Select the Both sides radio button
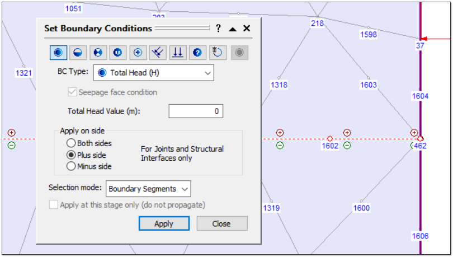 71,143
